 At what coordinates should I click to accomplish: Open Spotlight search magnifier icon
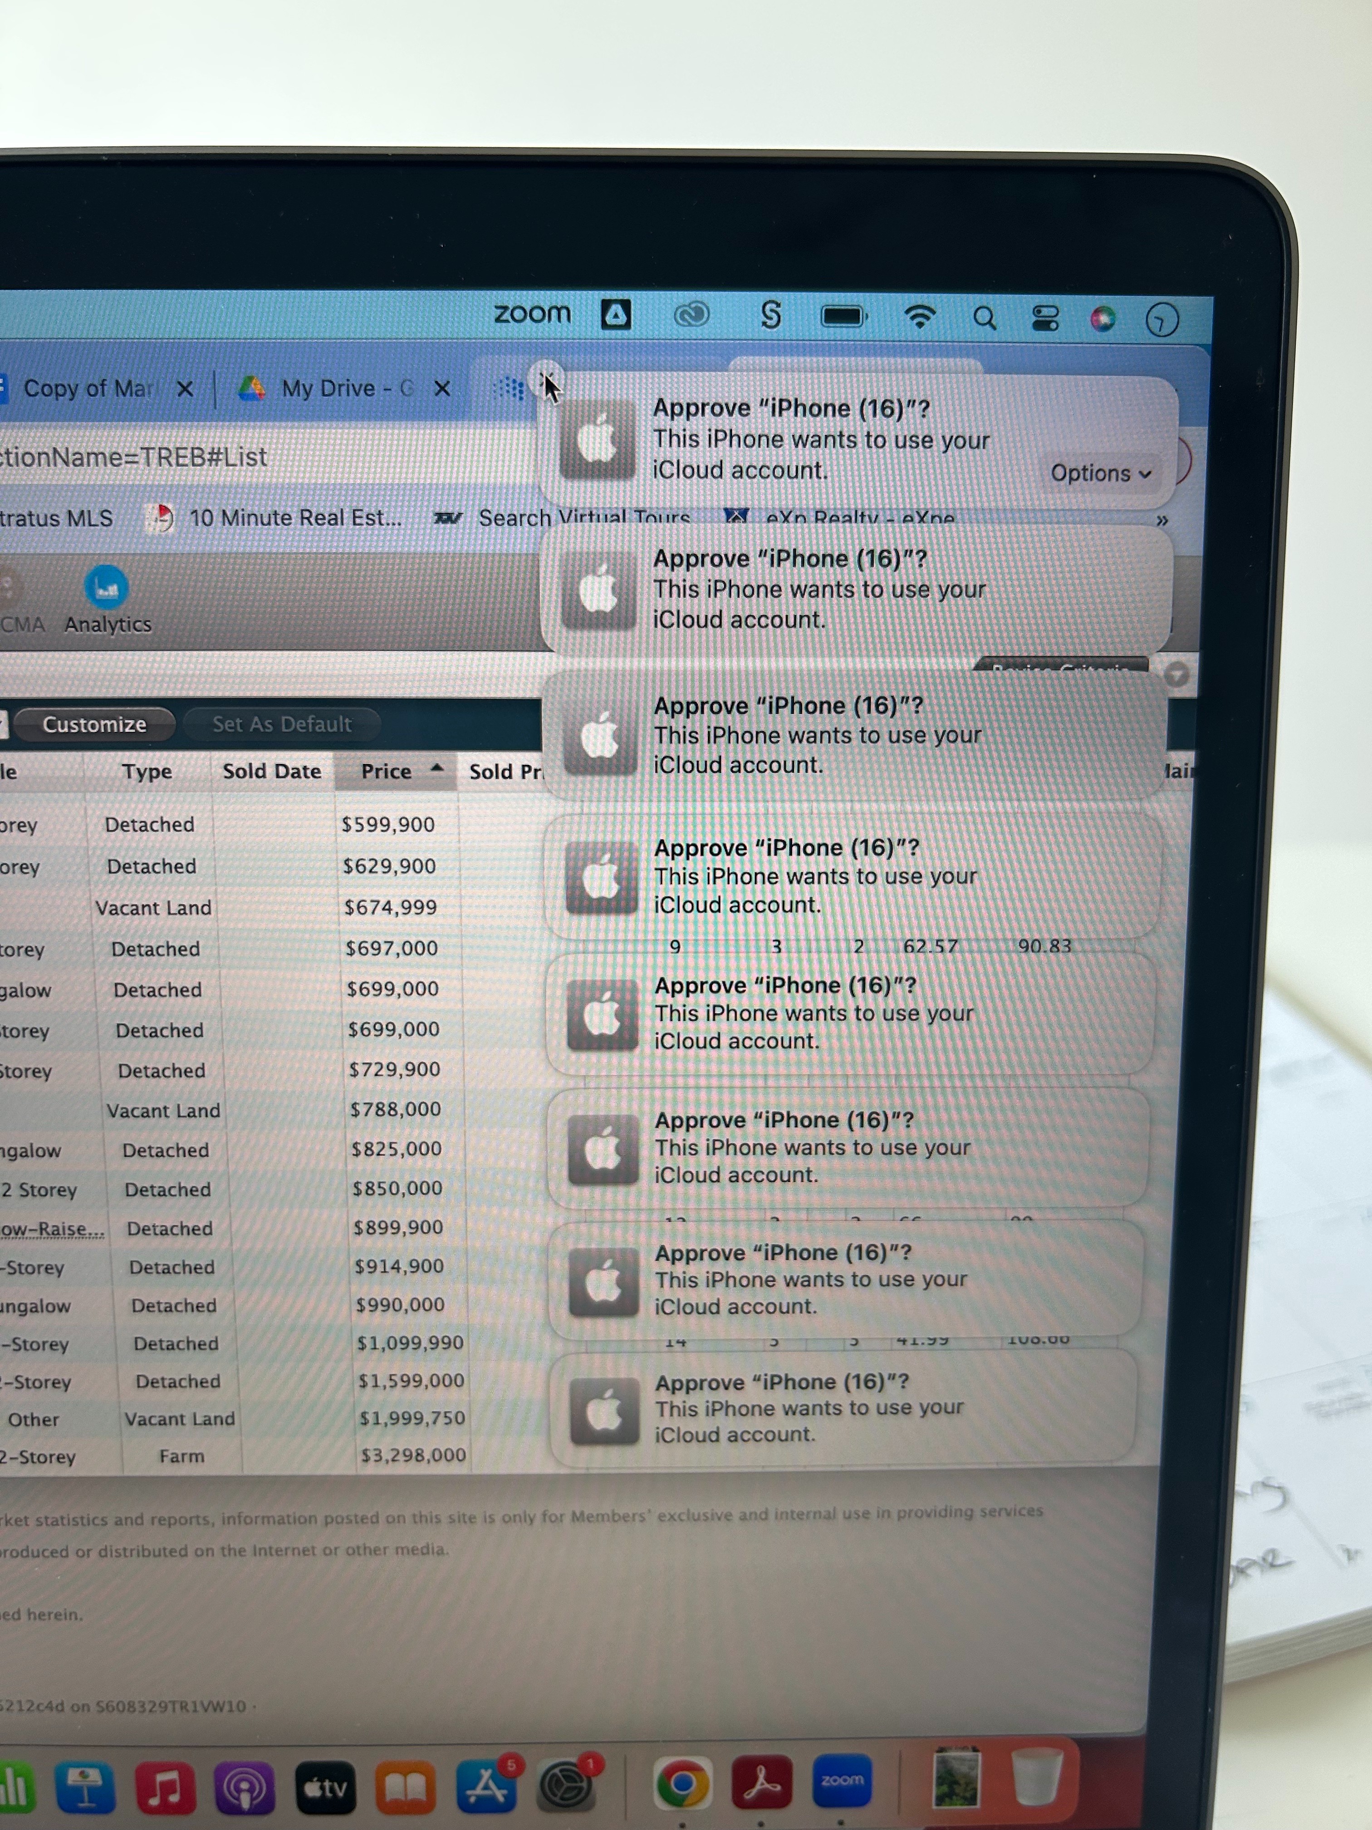pyautogui.click(x=984, y=318)
